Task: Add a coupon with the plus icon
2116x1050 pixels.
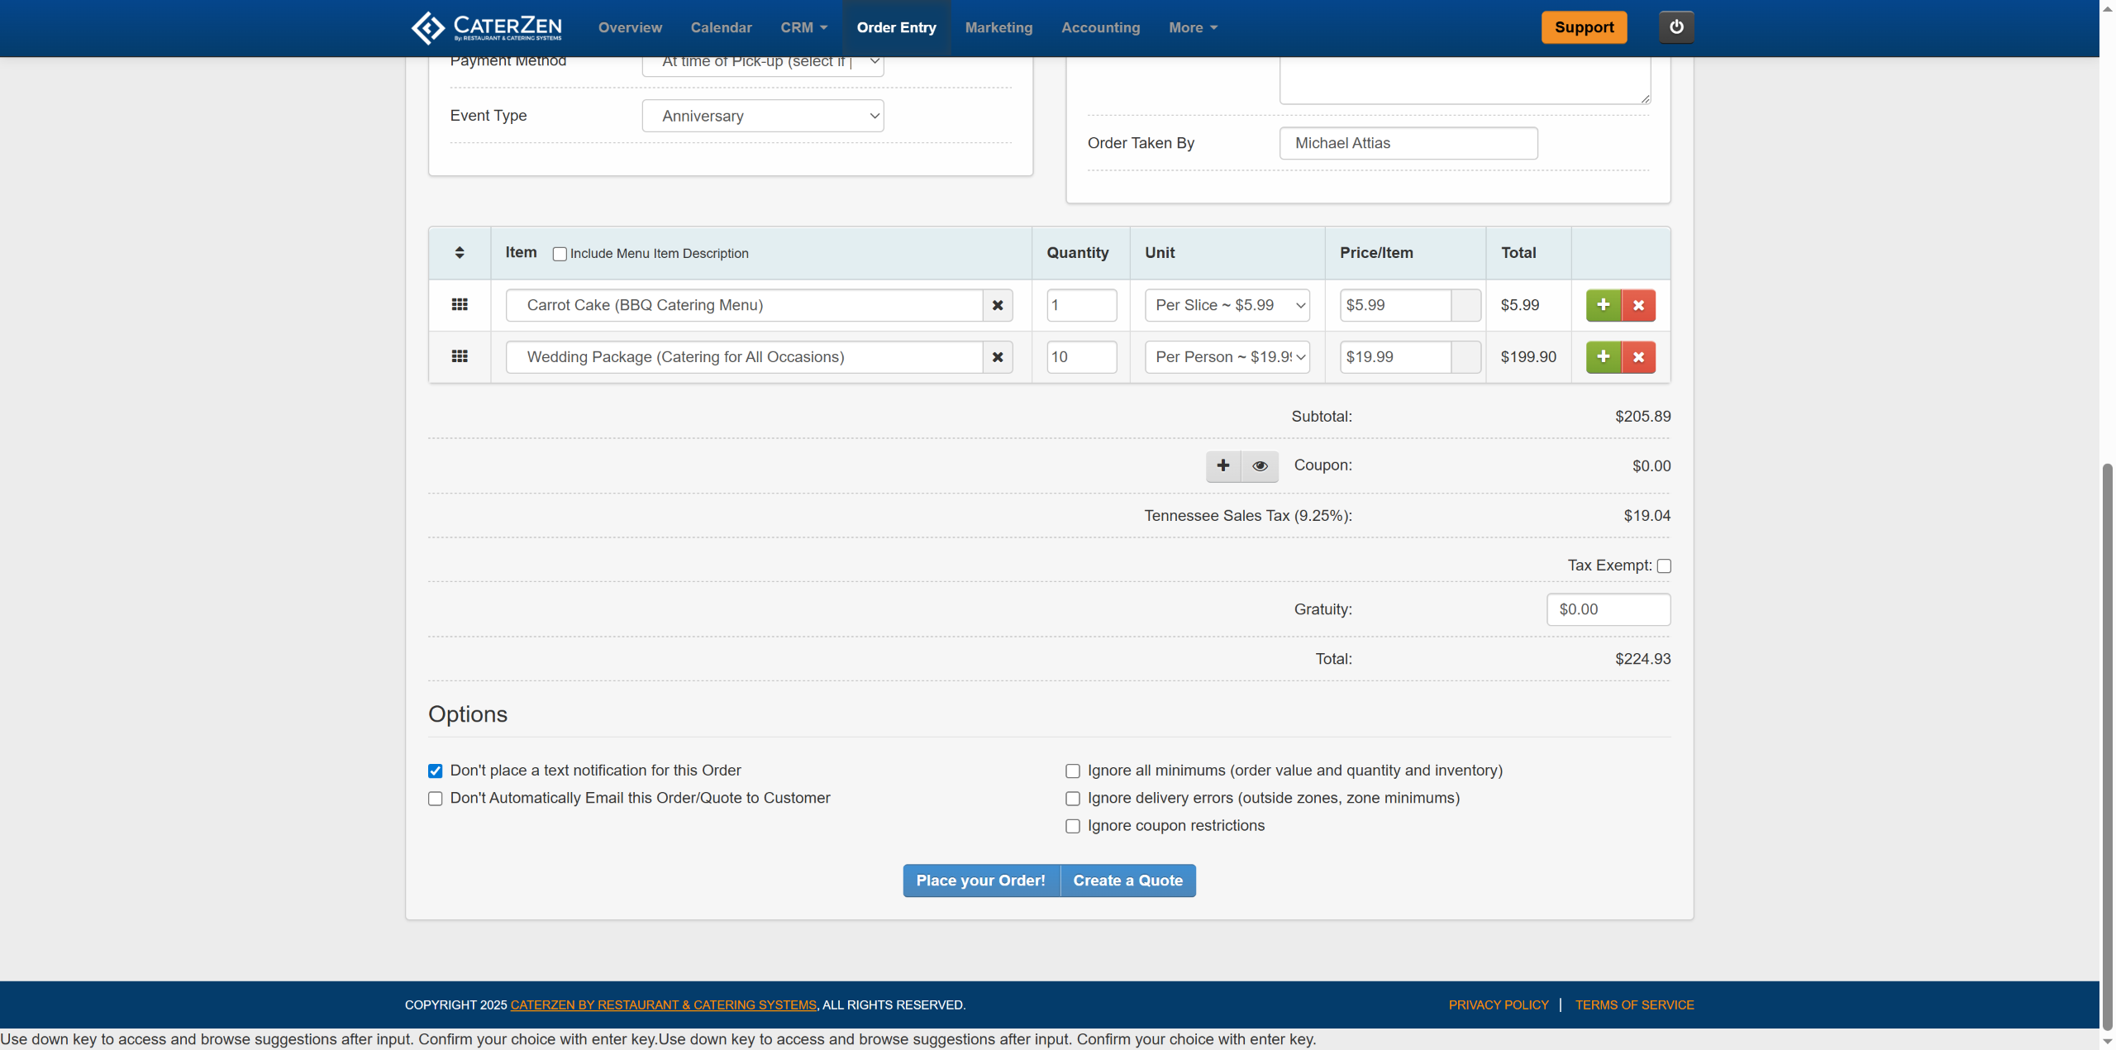Action: pyautogui.click(x=1223, y=466)
